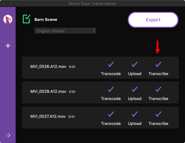Add a new project with plus icon
185x143 pixels.
click(8, 45)
